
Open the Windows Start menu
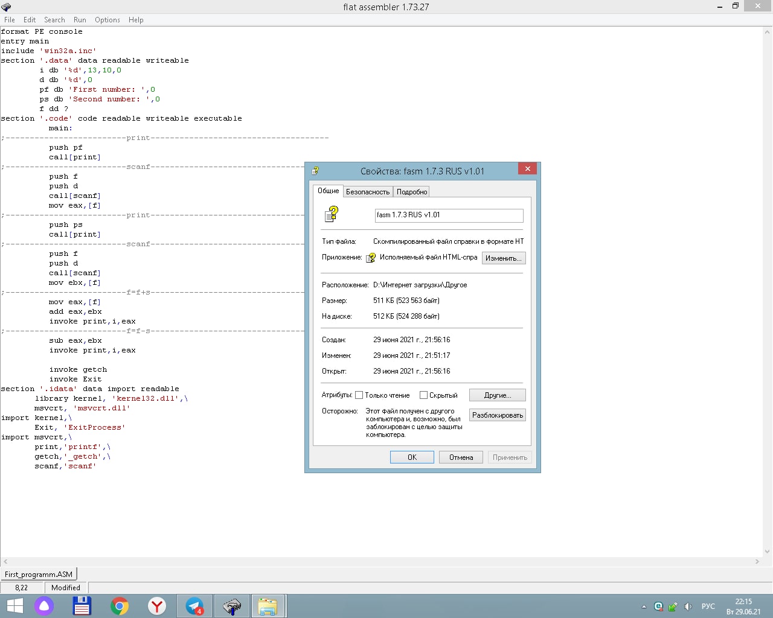click(14, 606)
